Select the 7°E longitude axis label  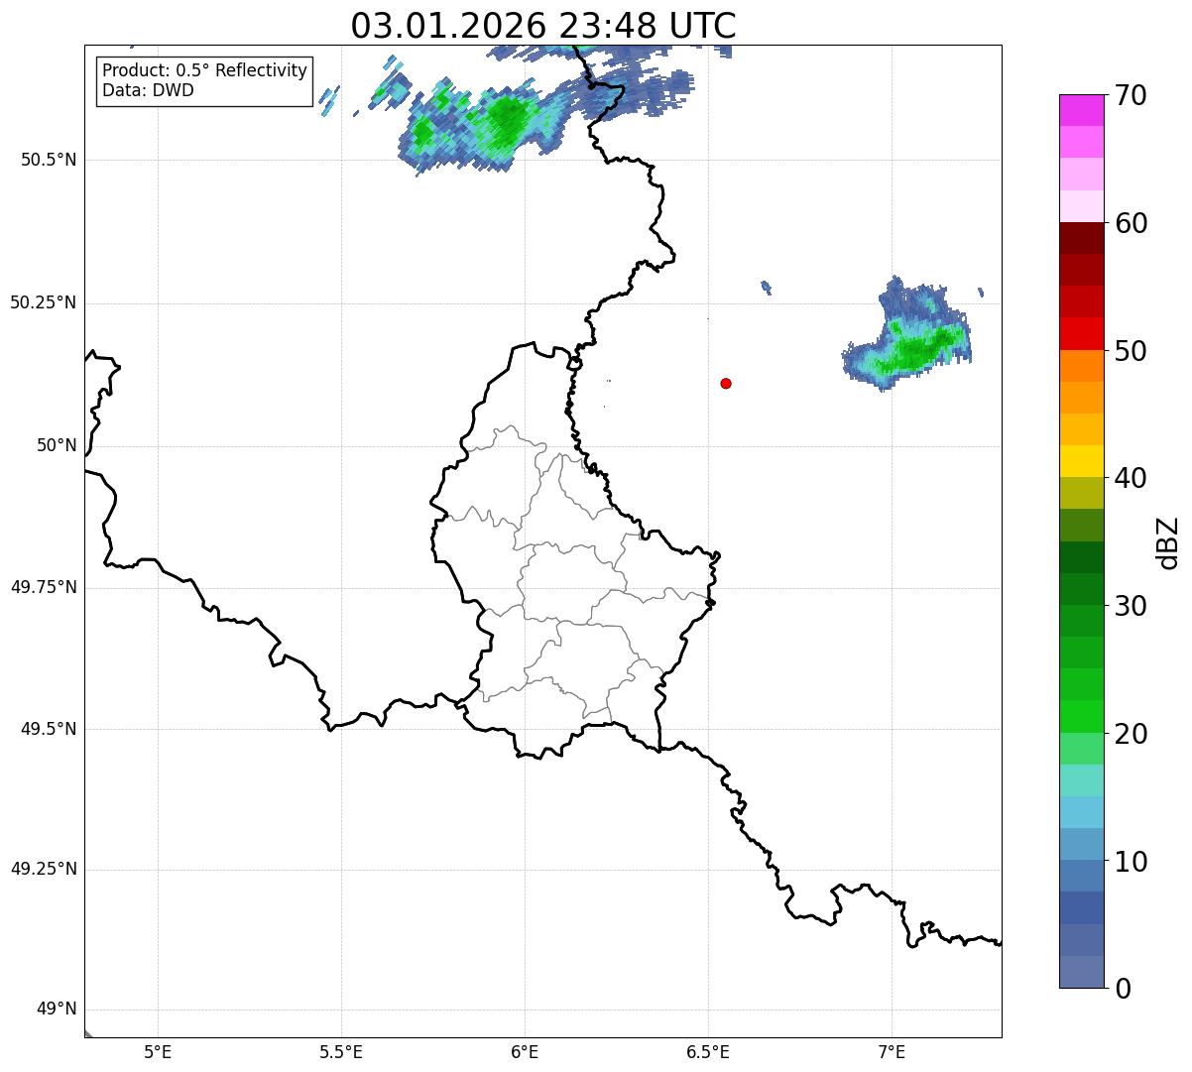point(892,1052)
